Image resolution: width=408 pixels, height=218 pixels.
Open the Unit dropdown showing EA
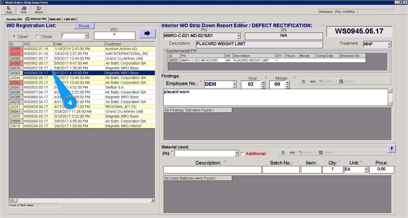click(x=366, y=170)
